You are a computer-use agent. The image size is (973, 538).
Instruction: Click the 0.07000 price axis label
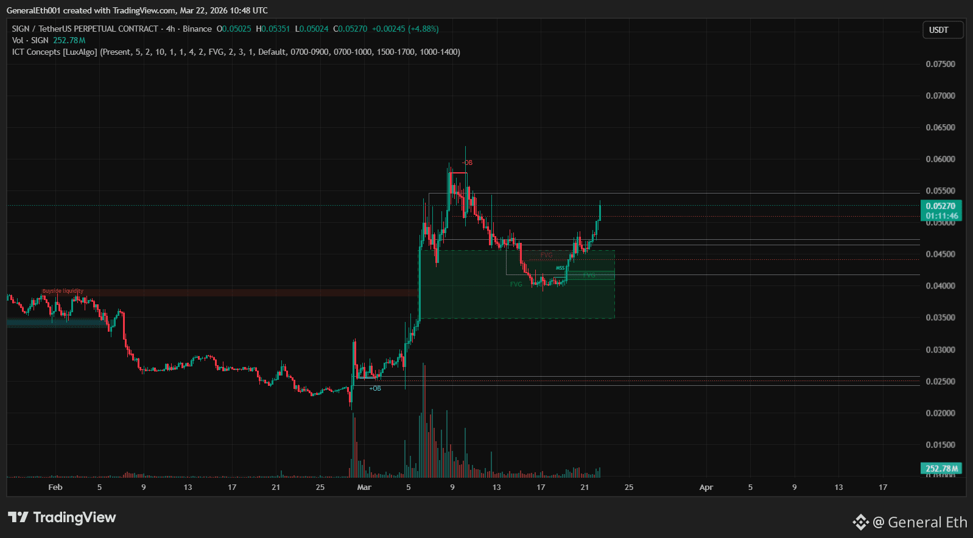941,96
